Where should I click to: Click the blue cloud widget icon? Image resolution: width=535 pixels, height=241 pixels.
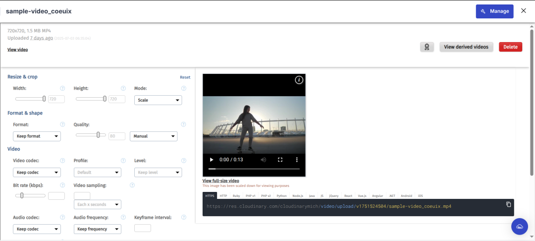(x=520, y=226)
